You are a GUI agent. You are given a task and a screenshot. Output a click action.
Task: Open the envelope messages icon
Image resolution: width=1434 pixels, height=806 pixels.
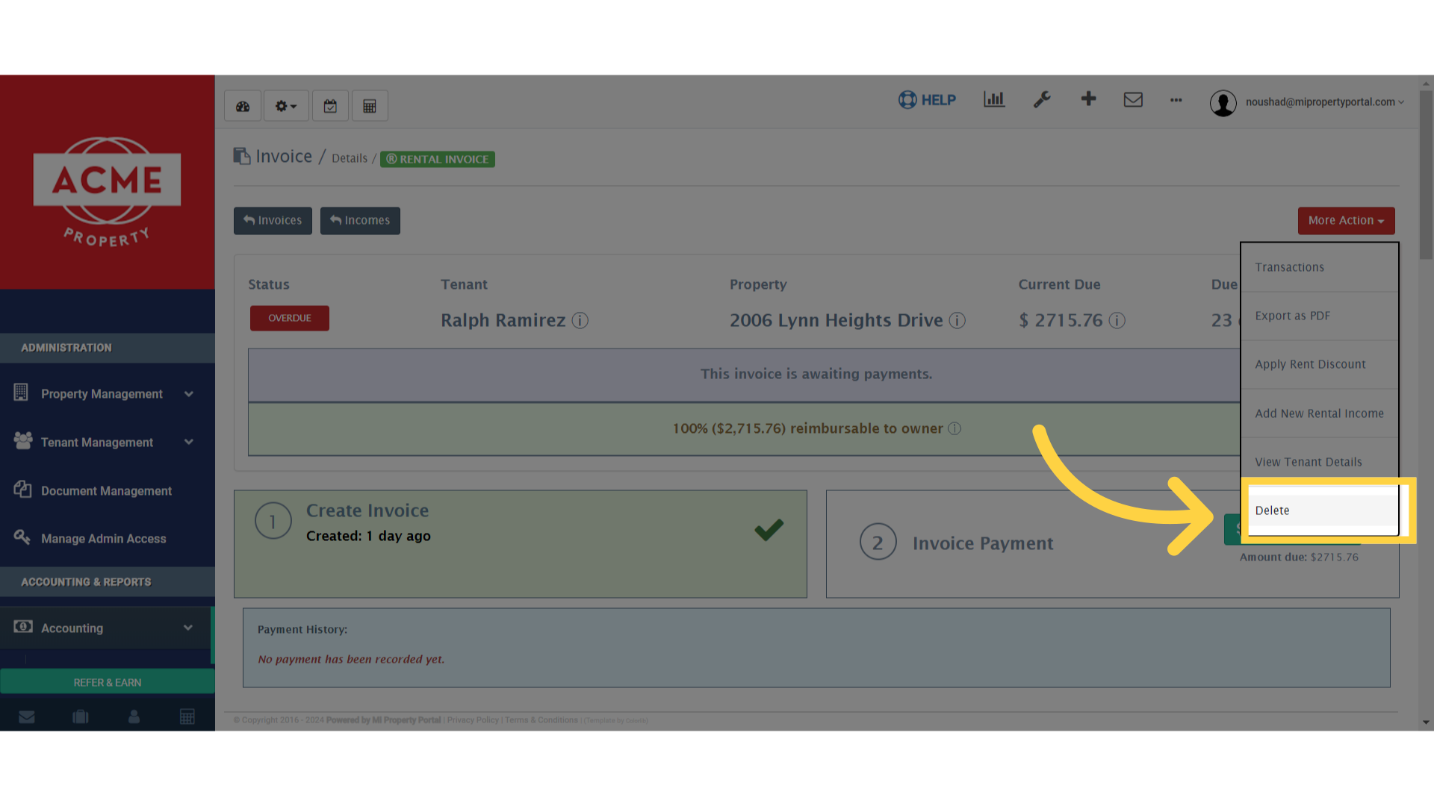click(x=1133, y=99)
